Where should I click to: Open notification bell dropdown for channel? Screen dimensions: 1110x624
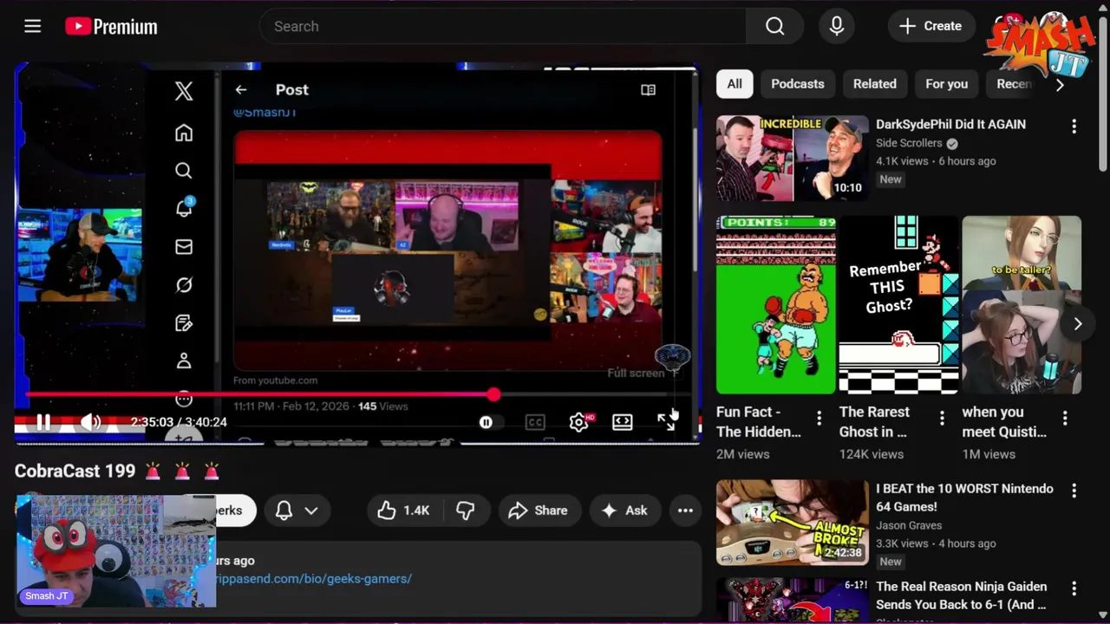pyautogui.click(x=297, y=510)
